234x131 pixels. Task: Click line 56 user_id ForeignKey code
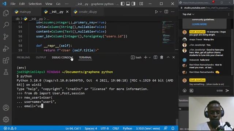82,36
